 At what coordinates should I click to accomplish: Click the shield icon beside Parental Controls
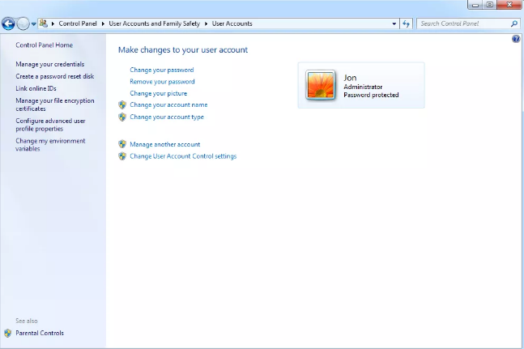7,333
